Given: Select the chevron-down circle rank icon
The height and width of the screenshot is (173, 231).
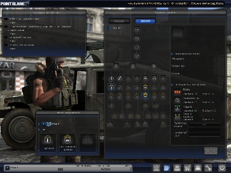Looking at the screenshot, I should click(x=137, y=55).
